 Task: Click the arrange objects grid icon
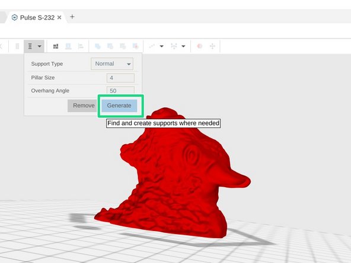pyautogui.click(x=56, y=46)
